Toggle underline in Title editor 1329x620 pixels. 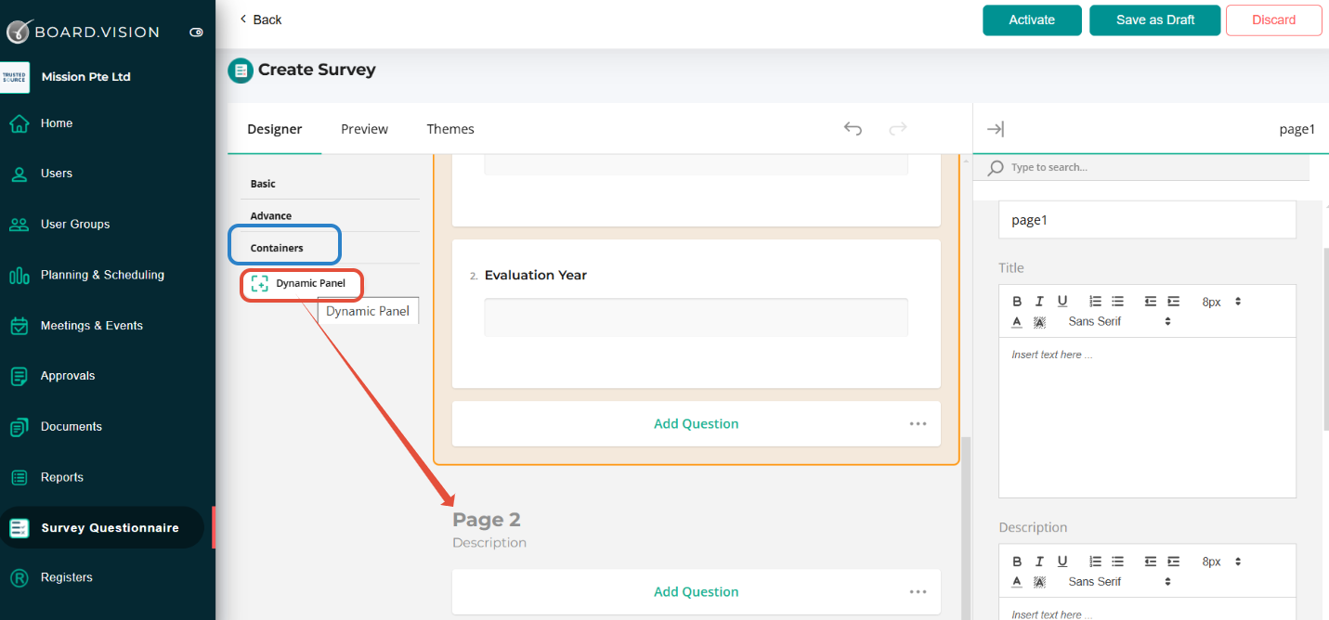pos(1062,302)
